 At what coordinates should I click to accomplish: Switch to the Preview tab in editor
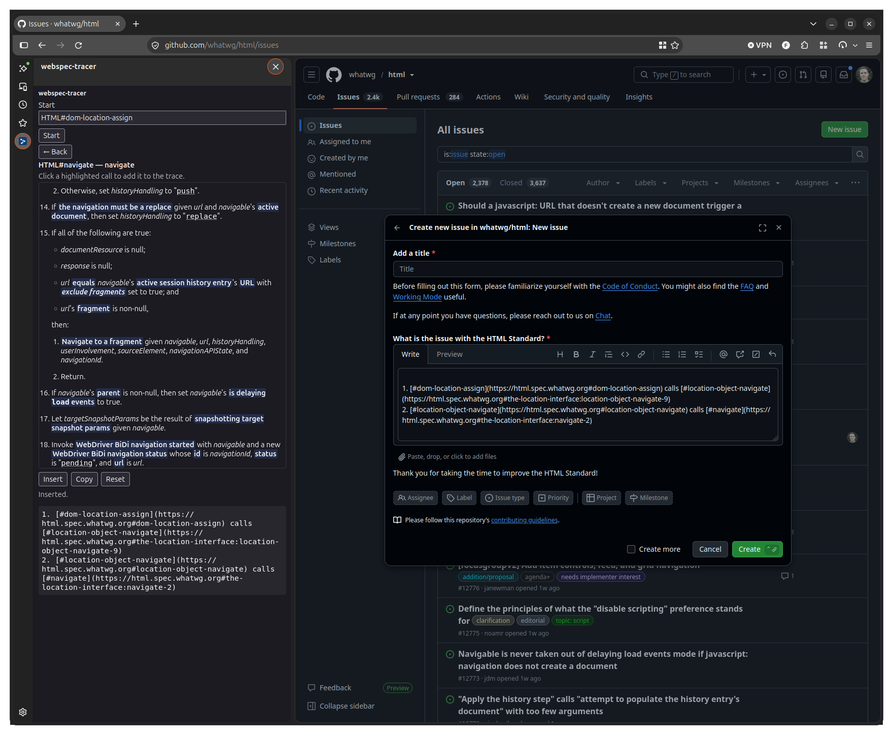pos(450,354)
